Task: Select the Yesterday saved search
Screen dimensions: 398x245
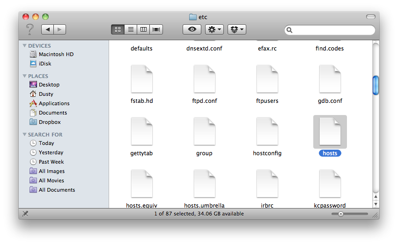Action: point(47,152)
